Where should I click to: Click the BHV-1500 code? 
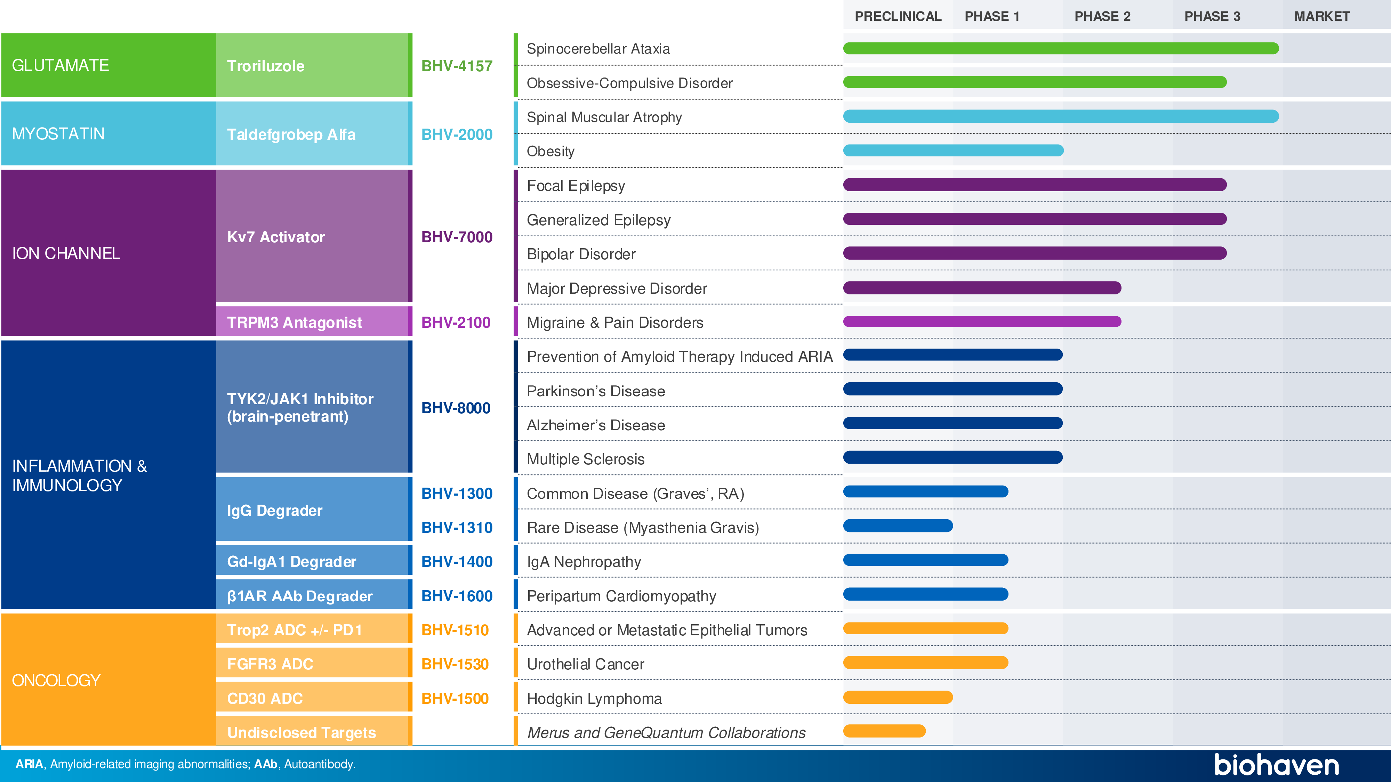click(x=455, y=698)
